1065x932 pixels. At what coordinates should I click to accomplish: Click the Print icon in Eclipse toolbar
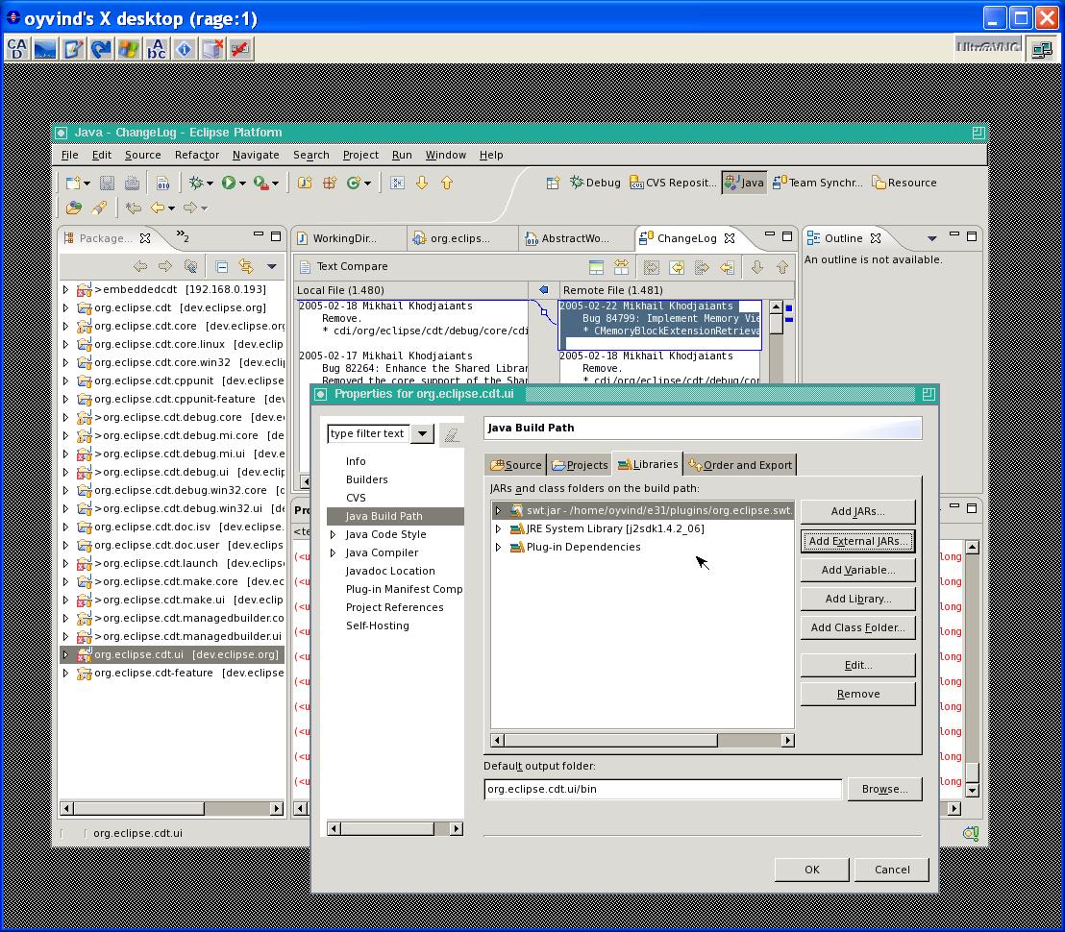pos(132,183)
